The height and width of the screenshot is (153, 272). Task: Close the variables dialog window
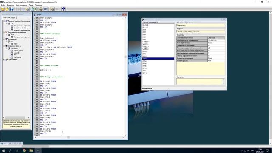tap(224, 20)
